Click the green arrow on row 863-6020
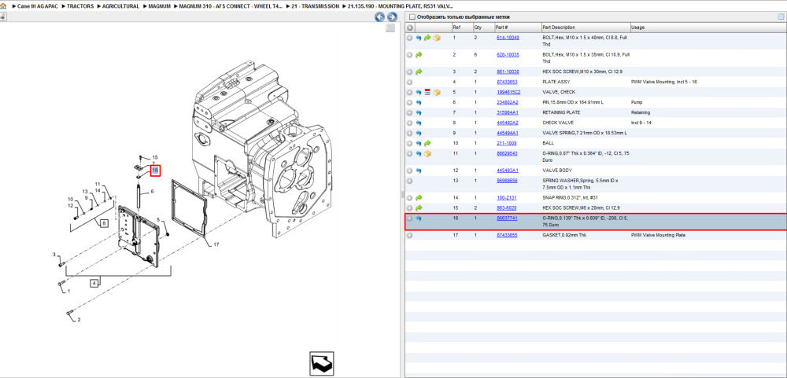The image size is (787, 378). pos(419,208)
